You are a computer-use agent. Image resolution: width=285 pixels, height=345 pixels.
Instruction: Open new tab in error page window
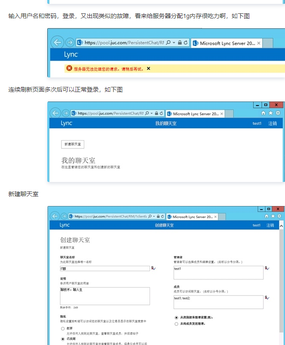(x=268, y=43)
